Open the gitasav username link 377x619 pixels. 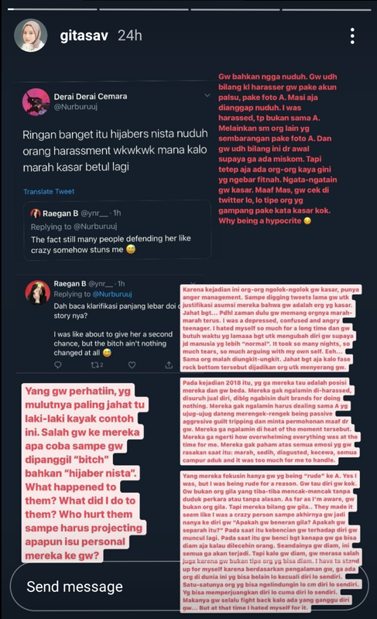(84, 36)
